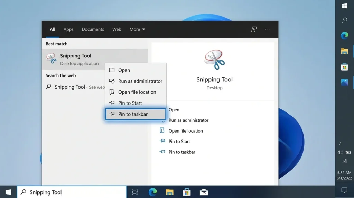The height and width of the screenshot is (198, 354).
Task: Click the search box containing Snipping Tool
Action: pos(72,192)
